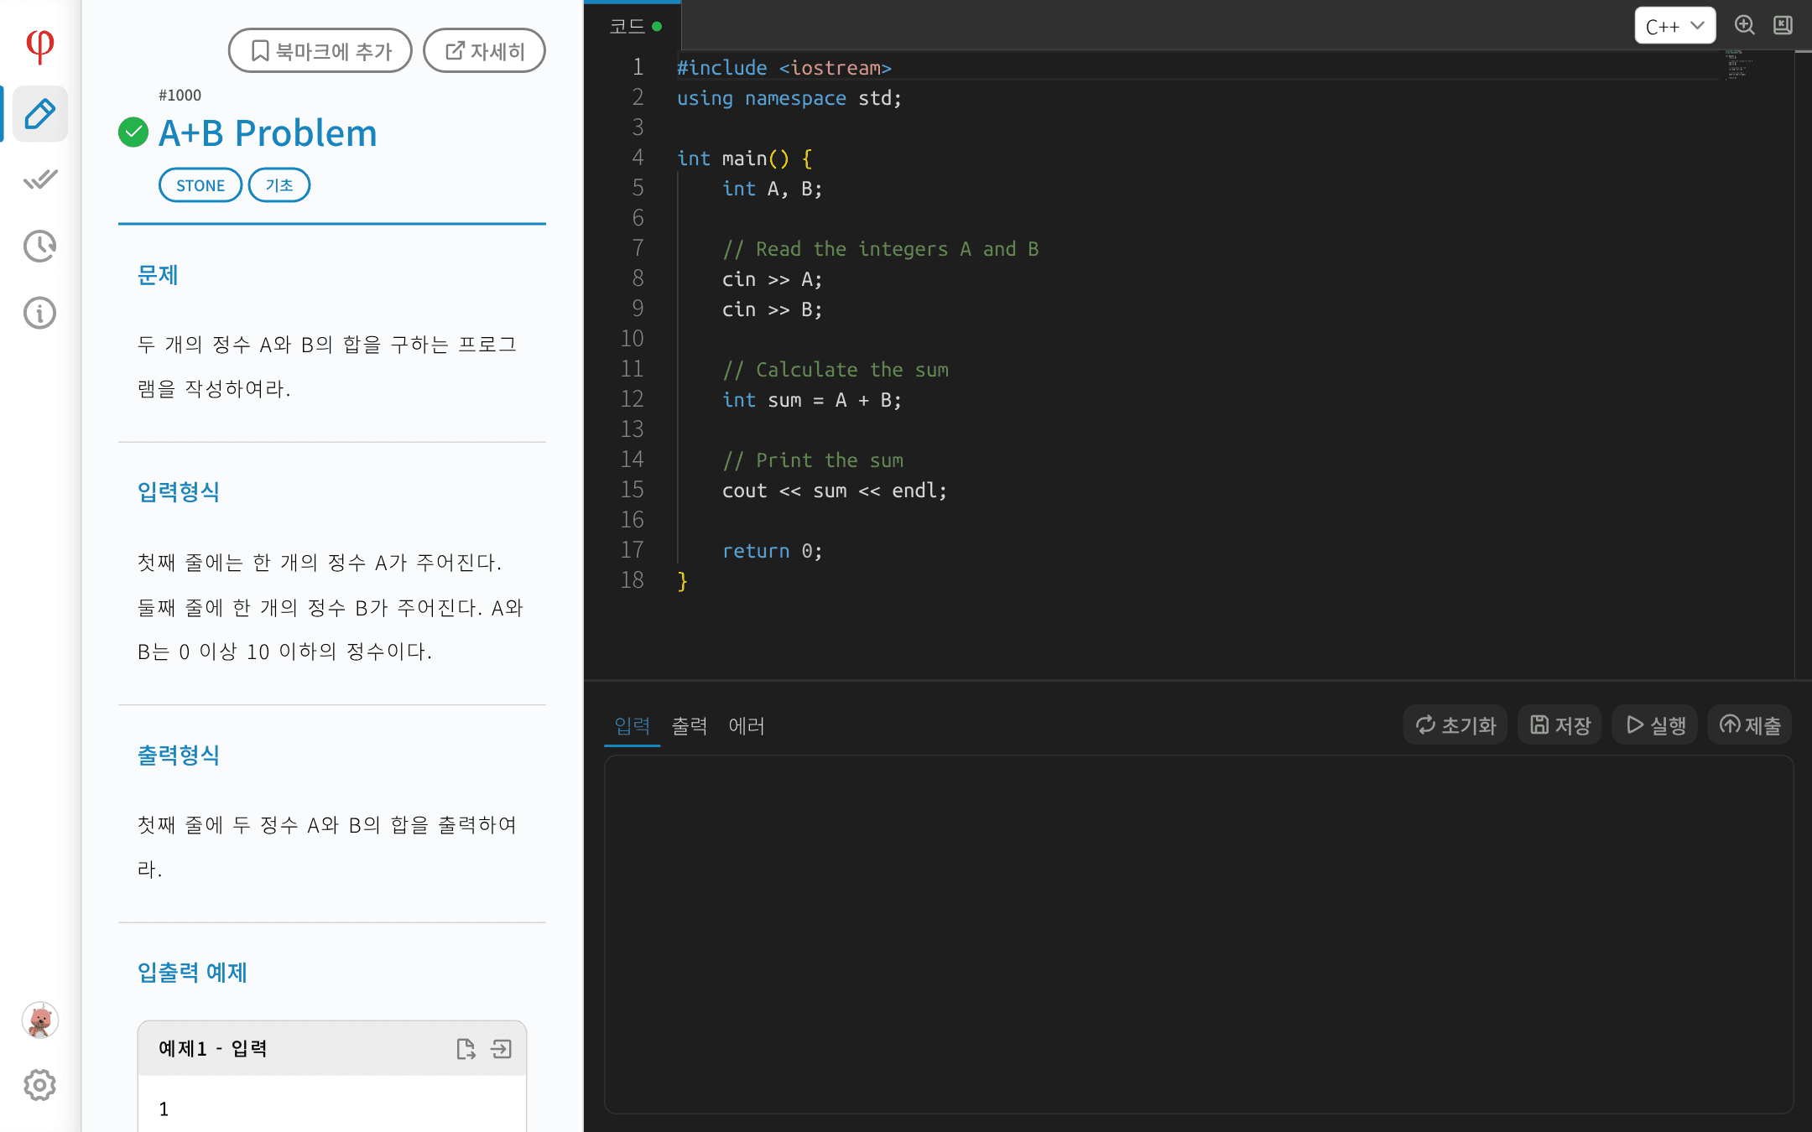The height and width of the screenshot is (1132, 1812).
Task: Click the 입력형식 section heading
Action: 179,491
